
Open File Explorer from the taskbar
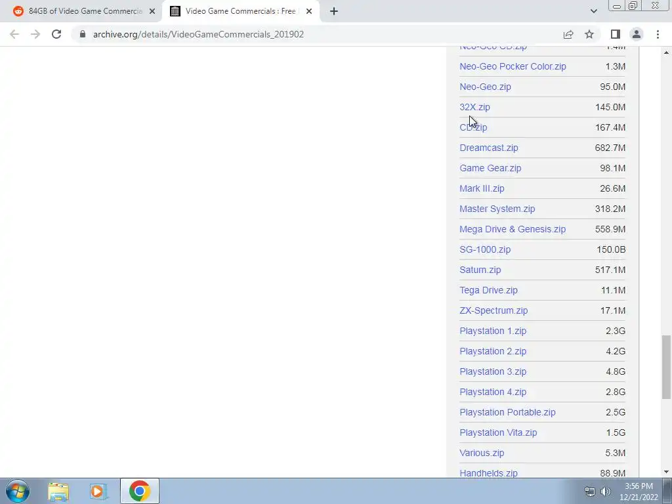[58, 491]
